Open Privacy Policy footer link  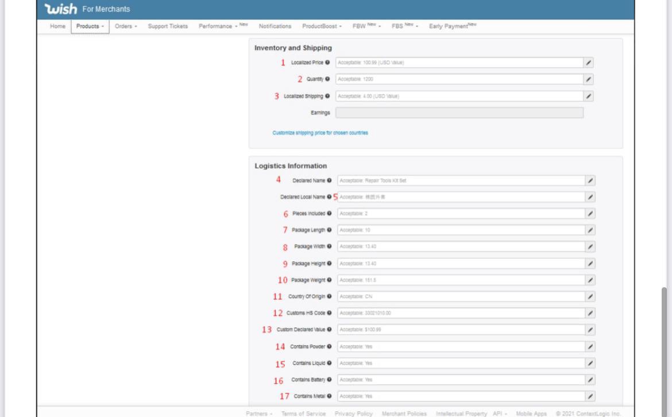point(354,414)
